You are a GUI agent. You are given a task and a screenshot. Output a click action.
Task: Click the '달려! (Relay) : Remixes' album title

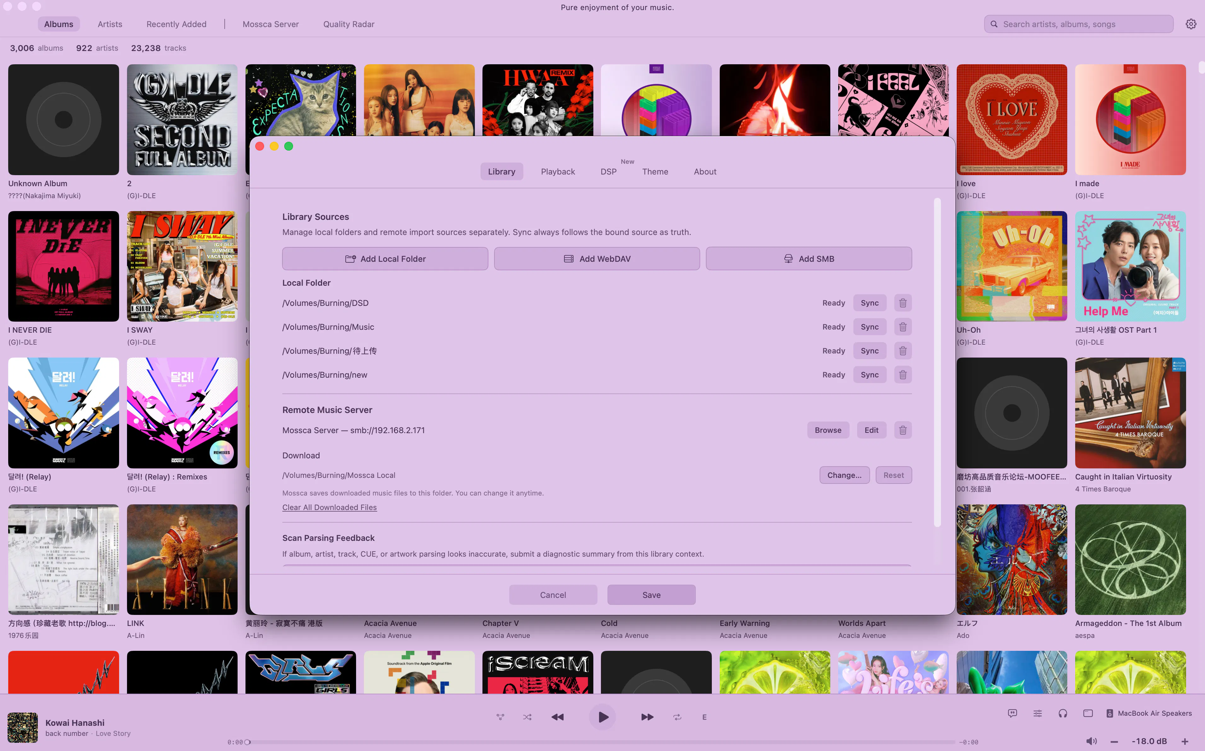167,477
